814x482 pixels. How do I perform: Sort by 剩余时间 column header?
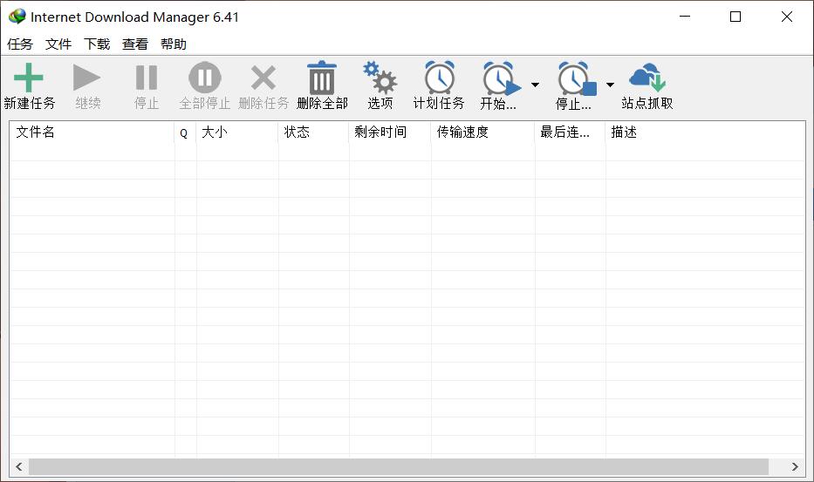pyautogui.click(x=390, y=132)
